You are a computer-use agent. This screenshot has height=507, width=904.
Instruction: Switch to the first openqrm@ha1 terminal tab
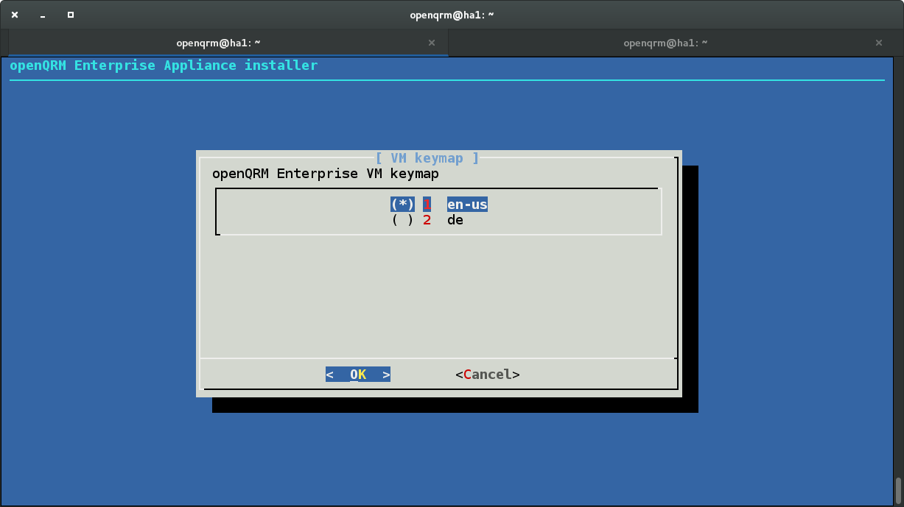(x=228, y=43)
